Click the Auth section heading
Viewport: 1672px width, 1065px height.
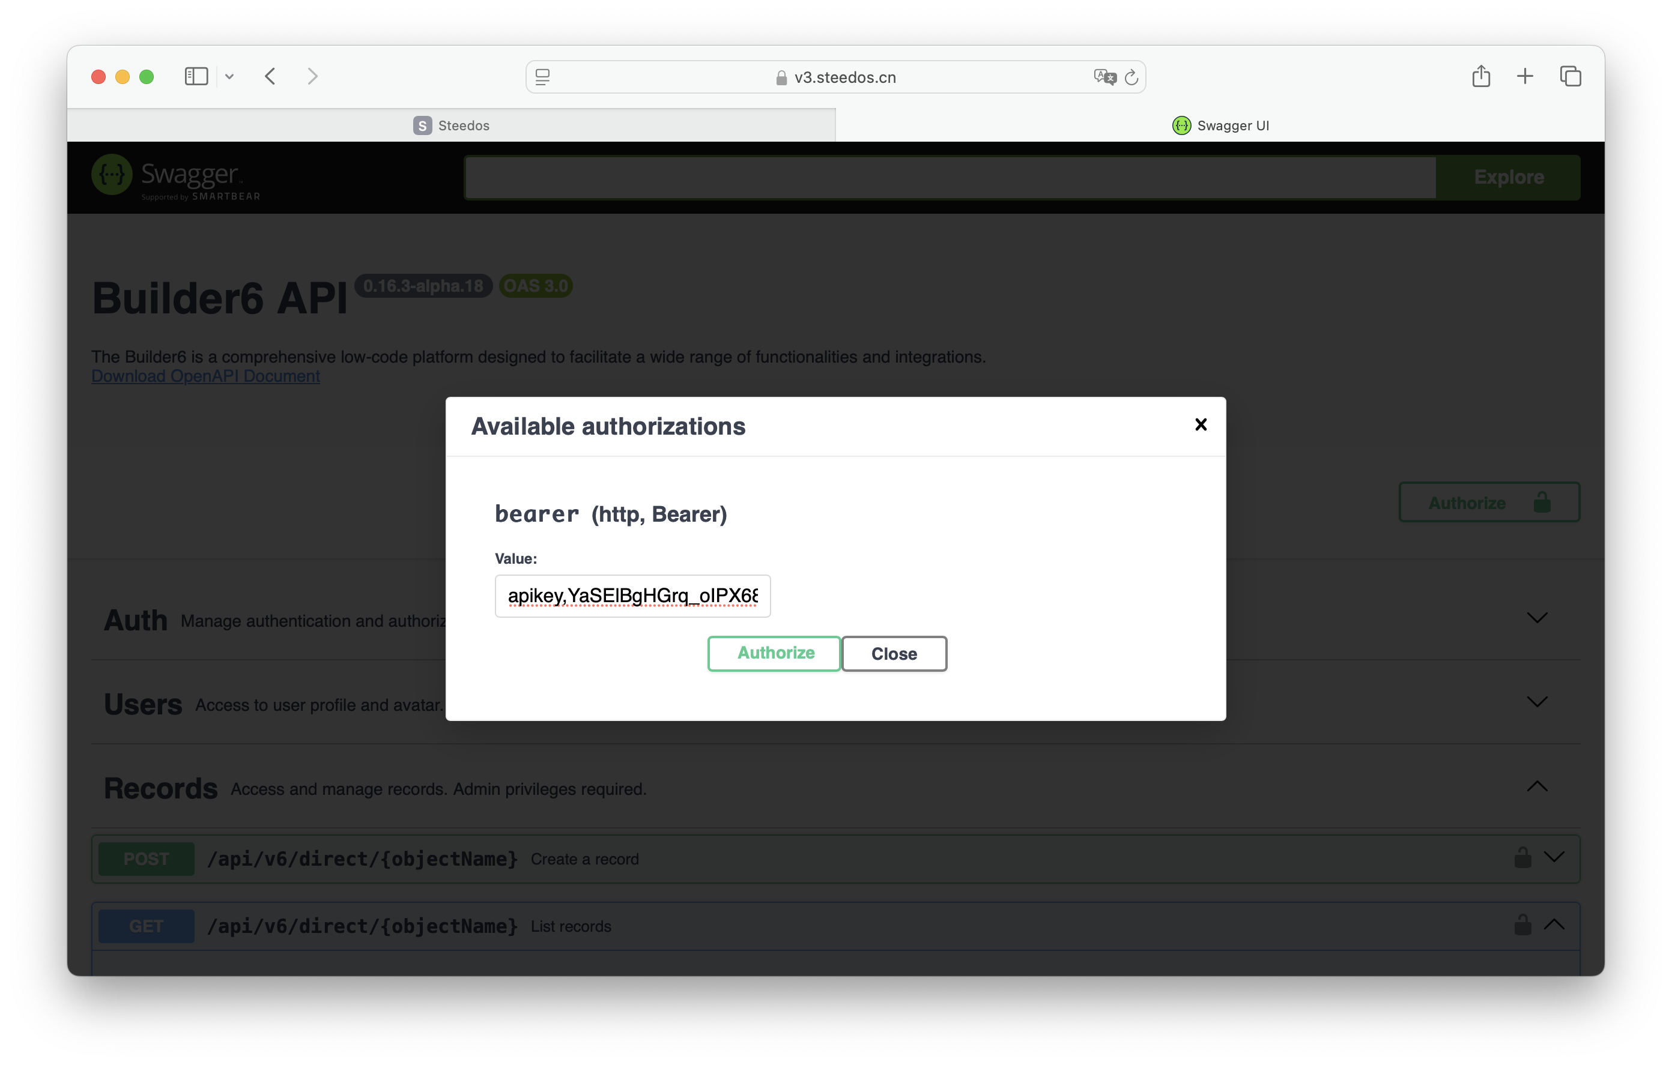135,620
